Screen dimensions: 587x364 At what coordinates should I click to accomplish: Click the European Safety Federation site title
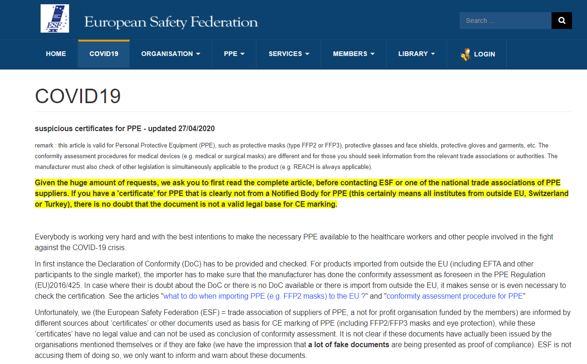tap(171, 22)
